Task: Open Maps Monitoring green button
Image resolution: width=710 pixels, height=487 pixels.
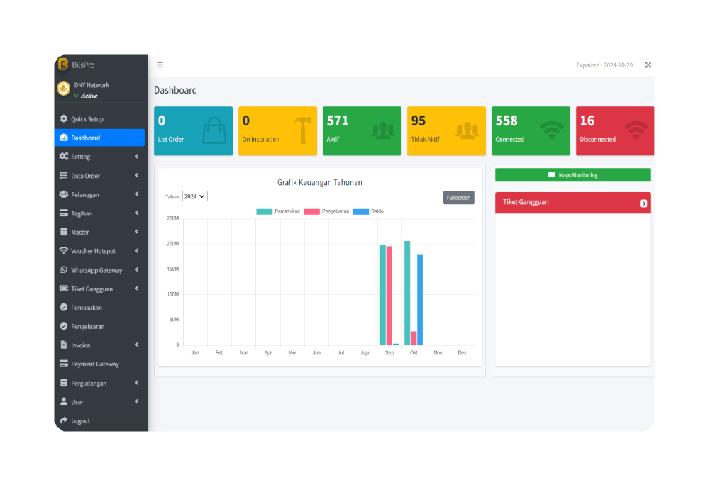Action: click(573, 174)
